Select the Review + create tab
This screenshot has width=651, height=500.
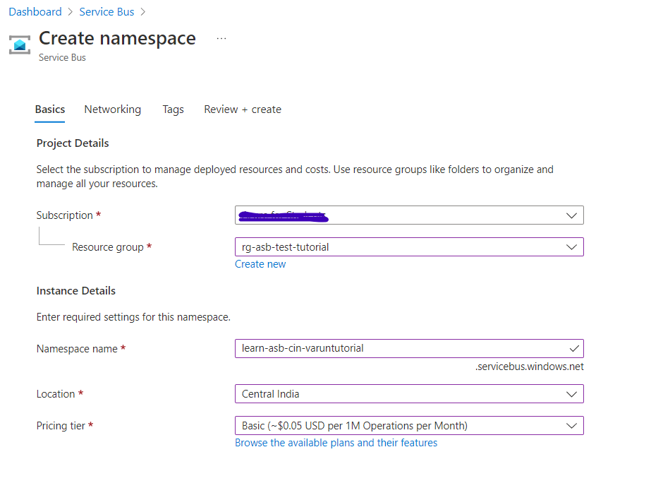(x=242, y=109)
